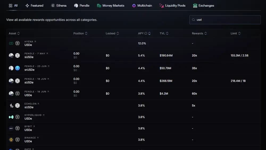Select the Liquidity Pools tab

click(x=172, y=6)
